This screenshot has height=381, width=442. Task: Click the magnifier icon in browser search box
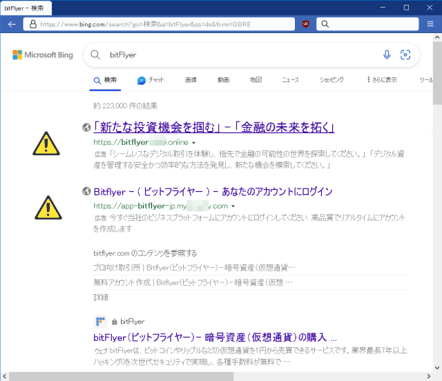click(325, 24)
